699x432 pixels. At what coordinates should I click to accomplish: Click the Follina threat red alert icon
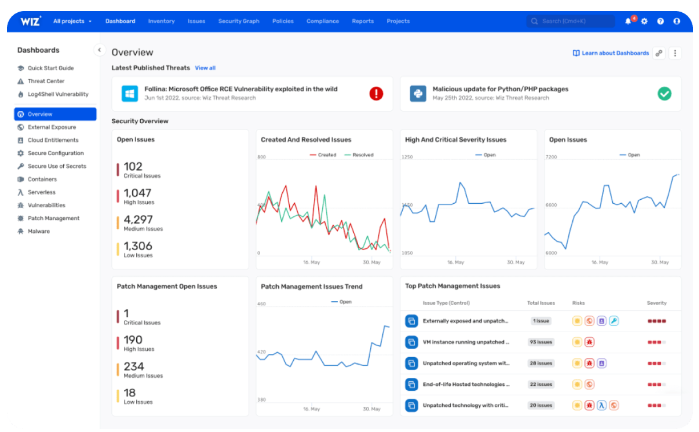pyautogui.click(x=376, y=94)
